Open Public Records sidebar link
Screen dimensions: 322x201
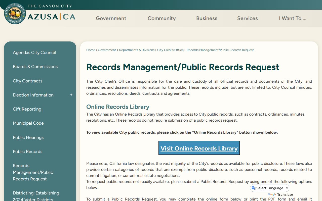(x=27, y=152)
